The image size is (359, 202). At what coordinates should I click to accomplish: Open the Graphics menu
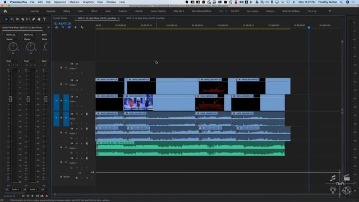point(88,2)
